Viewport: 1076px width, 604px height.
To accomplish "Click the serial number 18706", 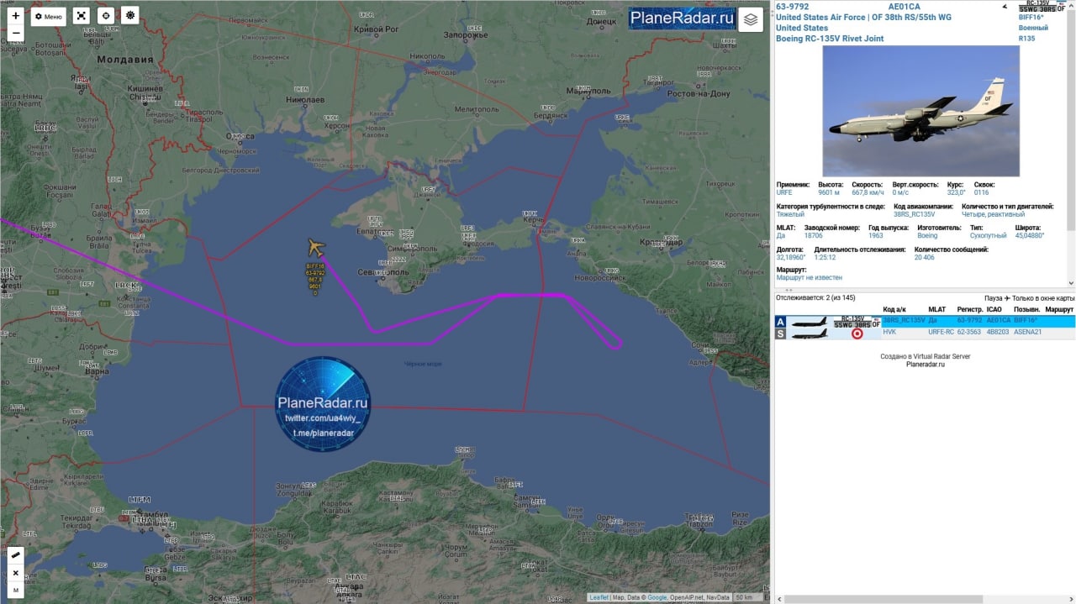I will click(x=815, y=236).
